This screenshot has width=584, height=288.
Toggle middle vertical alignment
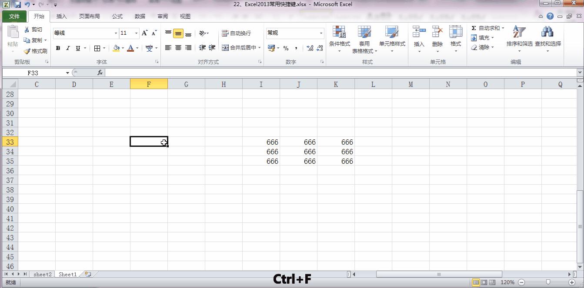point(178,33)
